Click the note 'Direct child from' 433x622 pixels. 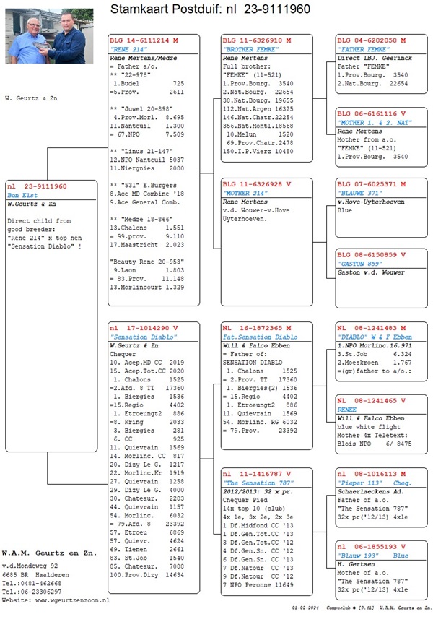39,220
